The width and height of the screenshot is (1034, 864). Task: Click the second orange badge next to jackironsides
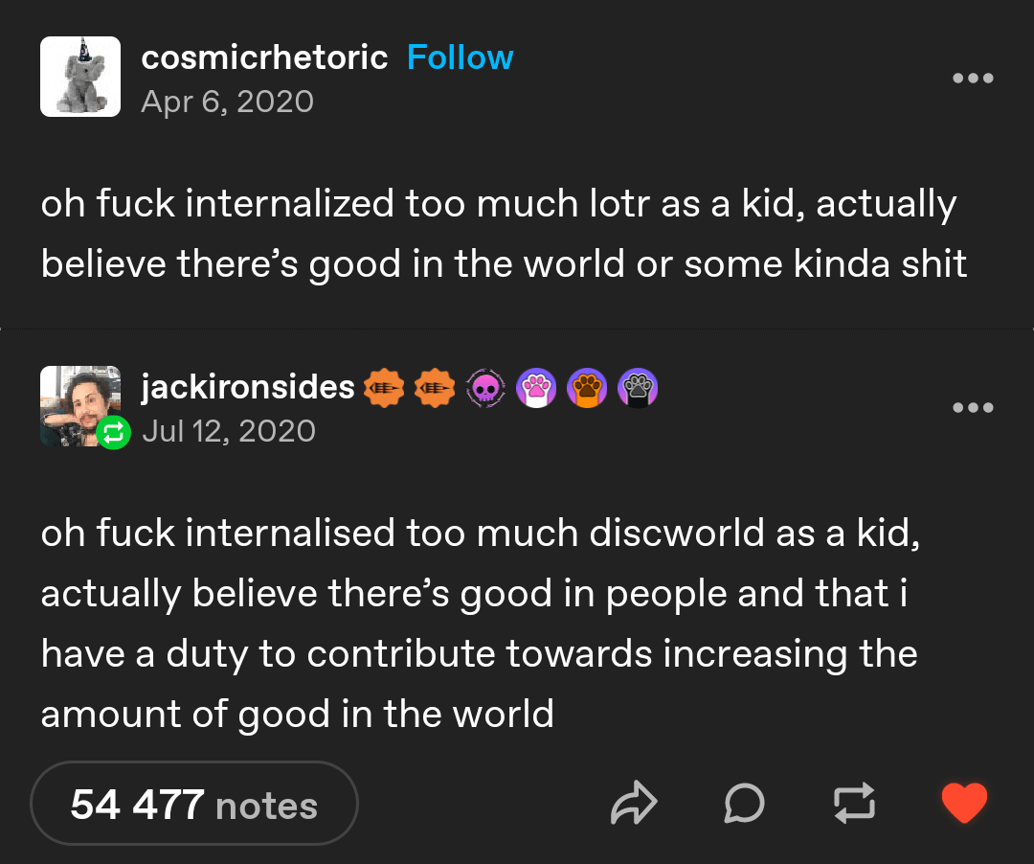tap(435, 388)
